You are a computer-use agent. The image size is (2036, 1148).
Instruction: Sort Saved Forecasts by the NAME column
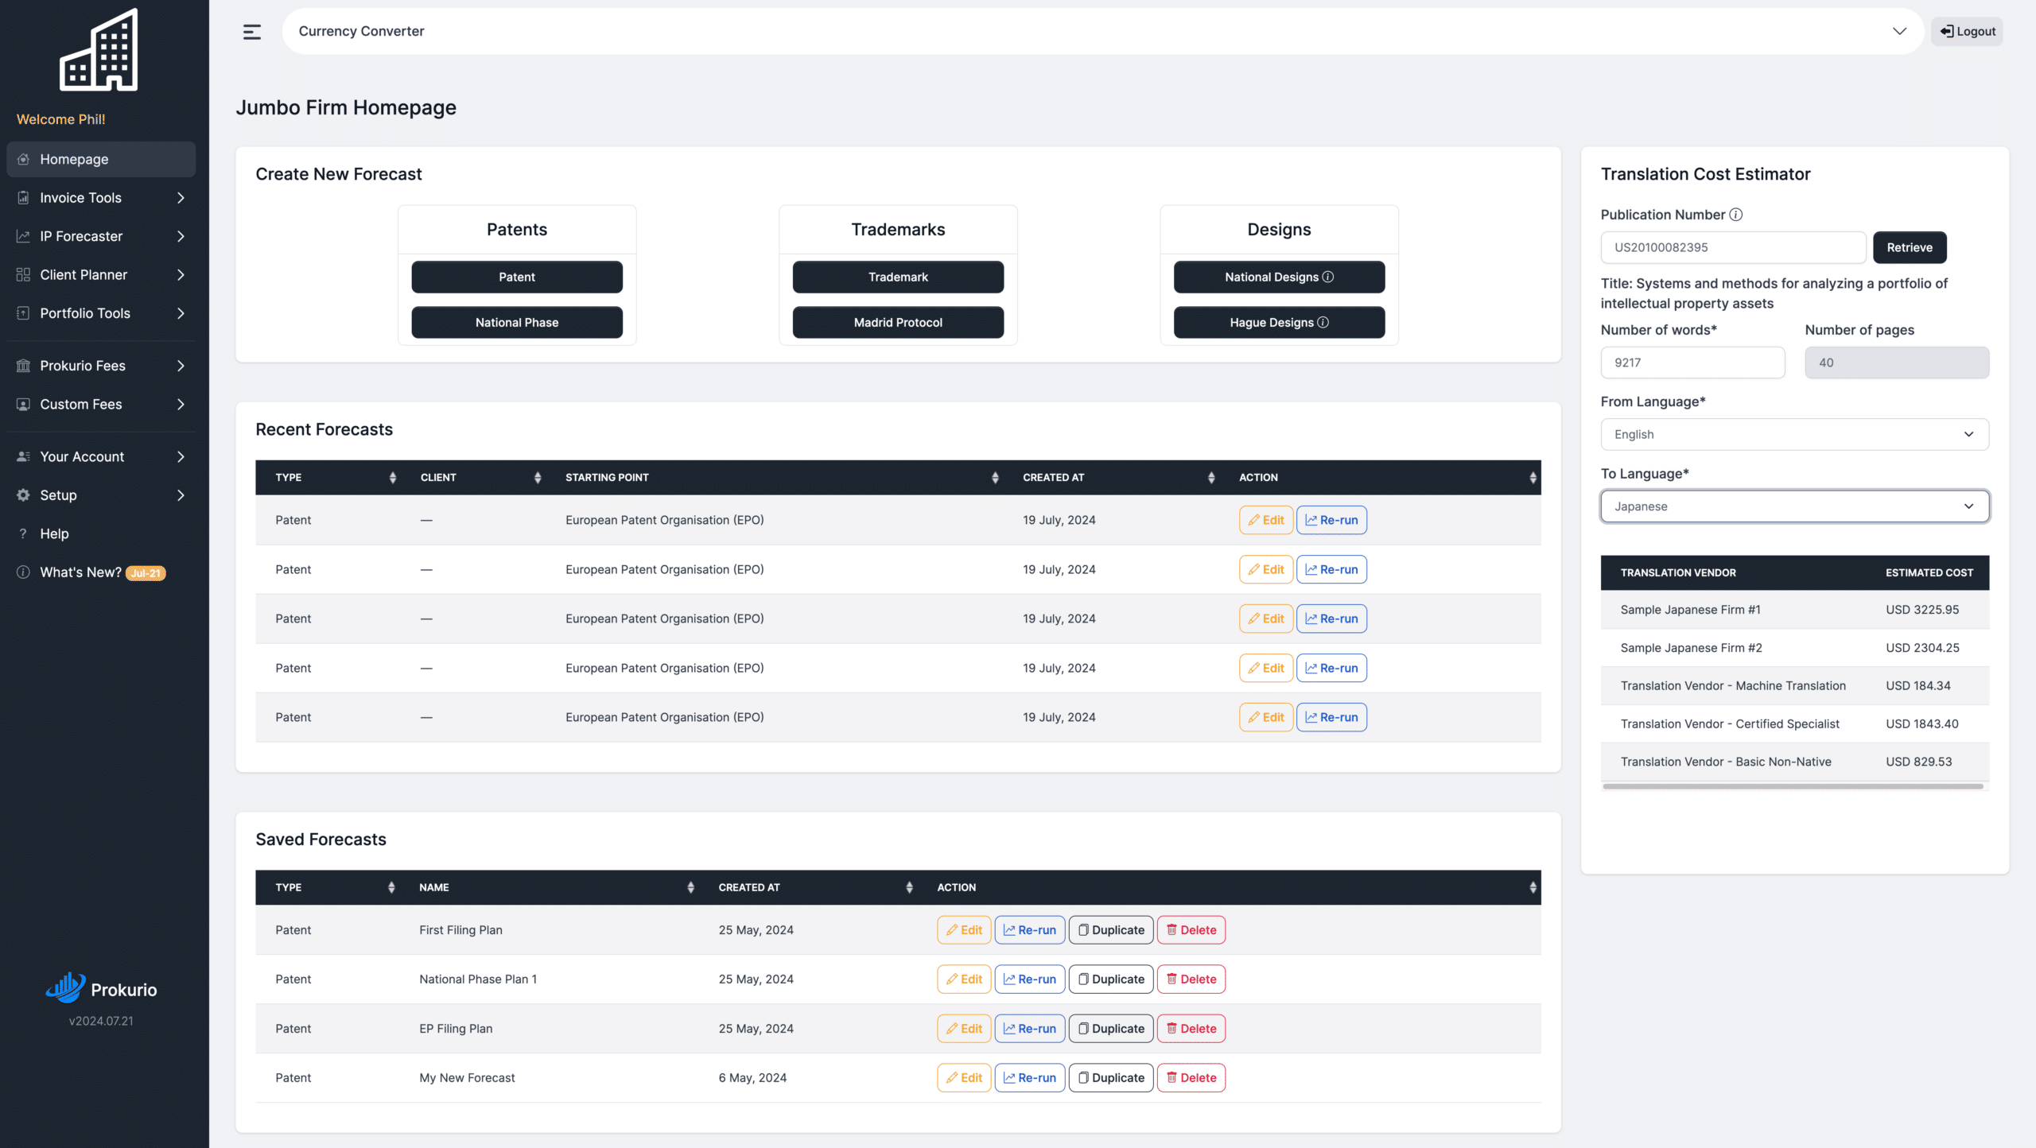coord(690,887)
